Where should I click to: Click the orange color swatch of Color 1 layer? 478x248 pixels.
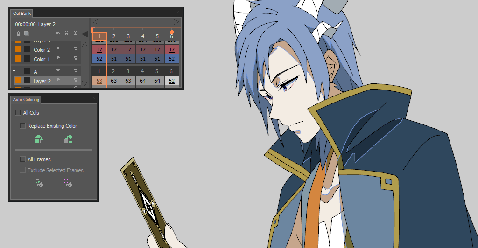[x=18, y=58]
